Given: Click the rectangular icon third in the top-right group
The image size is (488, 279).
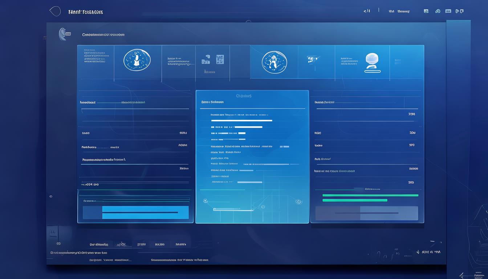Looking at the screenshot, I should [448, 11].
